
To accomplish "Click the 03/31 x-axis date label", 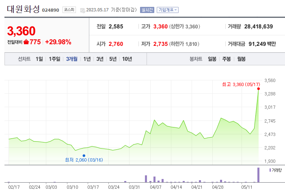I will coord(134,187).
